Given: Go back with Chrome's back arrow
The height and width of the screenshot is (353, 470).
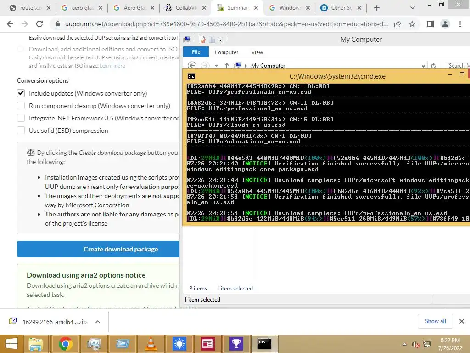Looking at the screenshot, I should pos(10,24).
